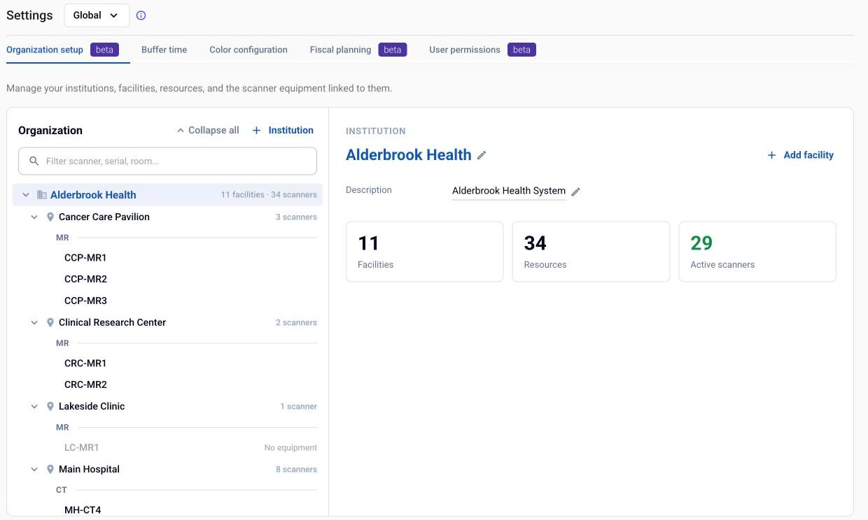
Task: Click the Add facility button
Action: (x=800, y=155)
